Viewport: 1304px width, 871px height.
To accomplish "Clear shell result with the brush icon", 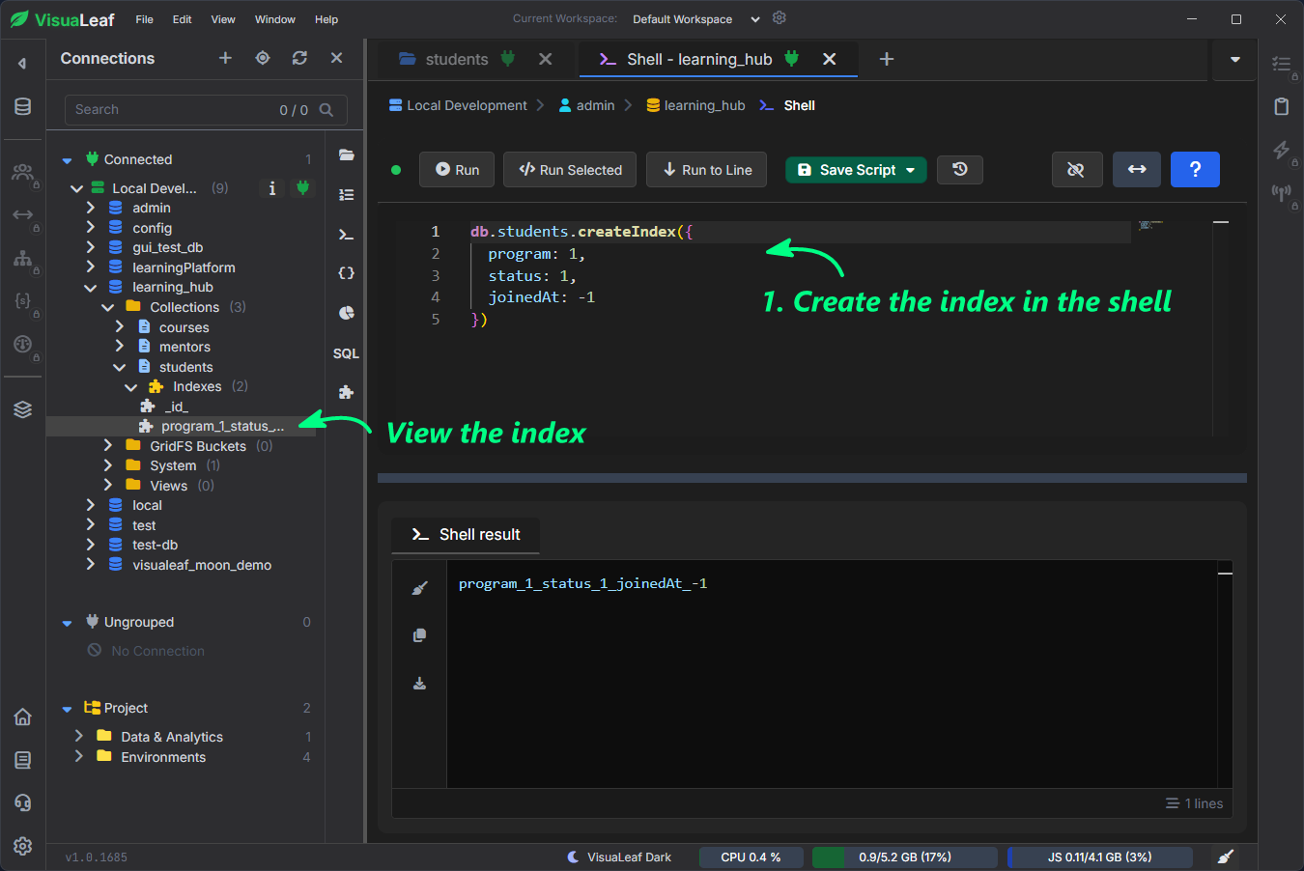I will [x=419, y=588].
